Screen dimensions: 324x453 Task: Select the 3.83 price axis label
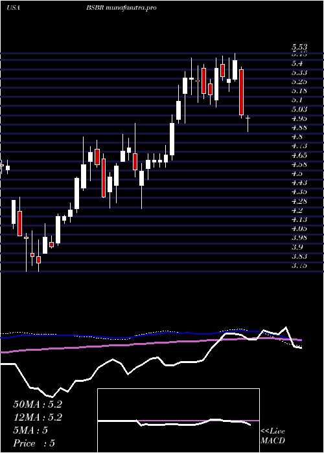299,257
